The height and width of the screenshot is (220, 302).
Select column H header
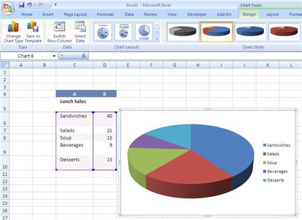coord(198,65)
